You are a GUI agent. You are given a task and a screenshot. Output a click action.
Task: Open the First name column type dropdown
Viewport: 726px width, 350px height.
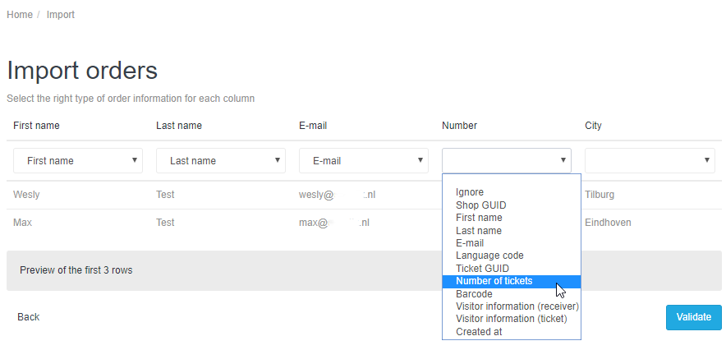(78, 161)
